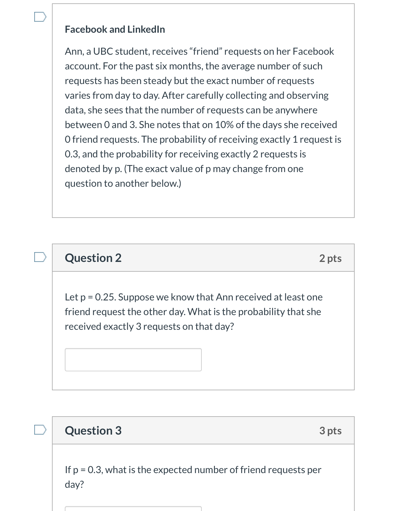
Task: Click the passage paragraph about friend requests
Action: click(x=202, y=117)
